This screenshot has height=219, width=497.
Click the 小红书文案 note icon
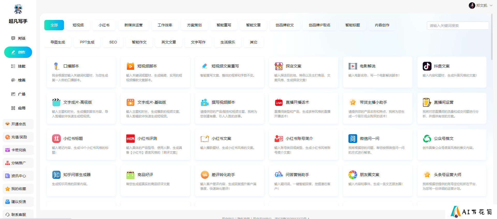[204, 139]
